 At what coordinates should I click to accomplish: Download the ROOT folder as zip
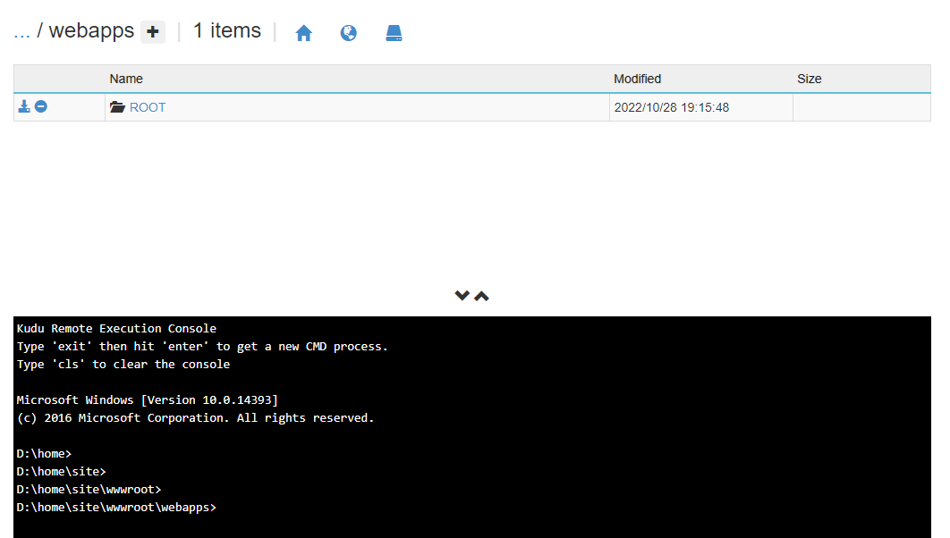[23, 106]
